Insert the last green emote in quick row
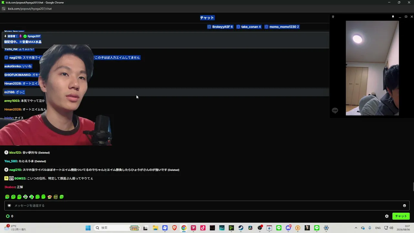Screen dimensions: 414x233 click(62, 197)
